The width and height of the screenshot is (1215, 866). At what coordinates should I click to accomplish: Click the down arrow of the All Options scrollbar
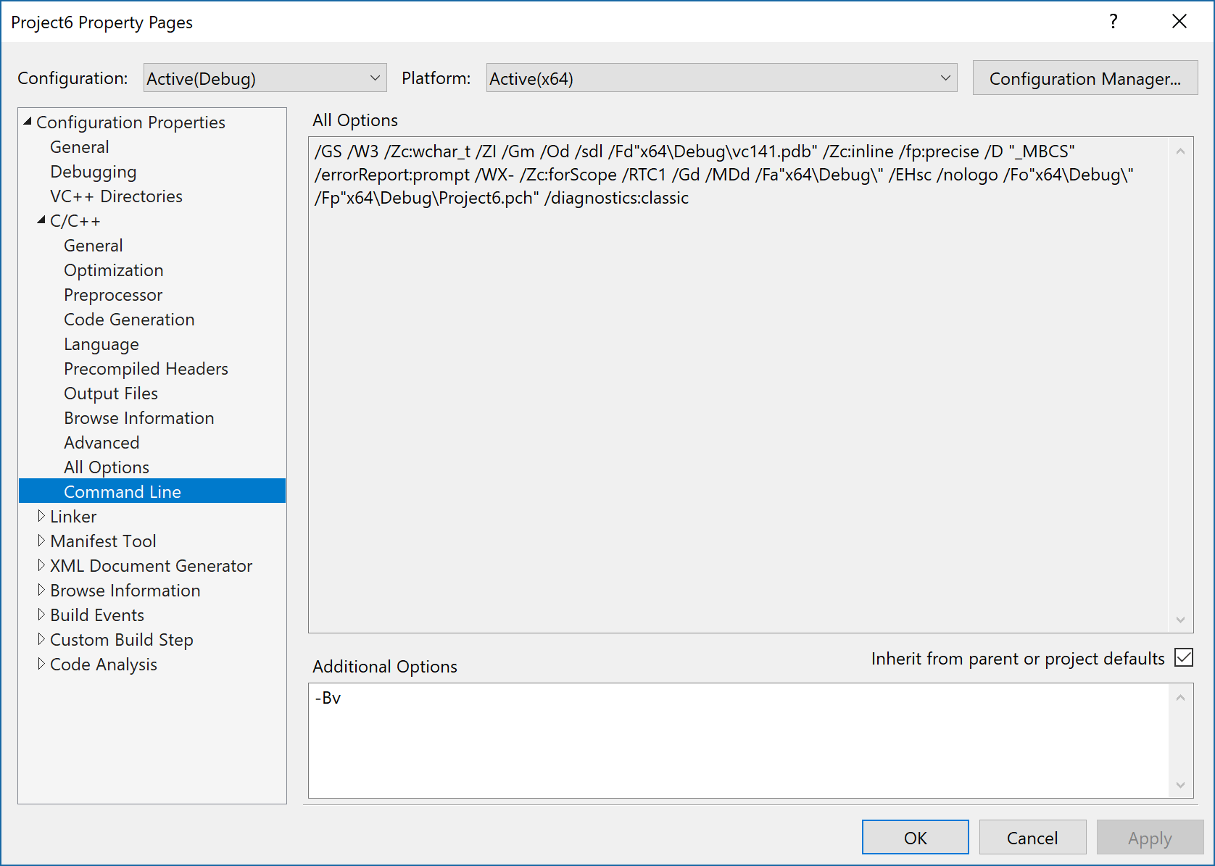click(1180, 620)
